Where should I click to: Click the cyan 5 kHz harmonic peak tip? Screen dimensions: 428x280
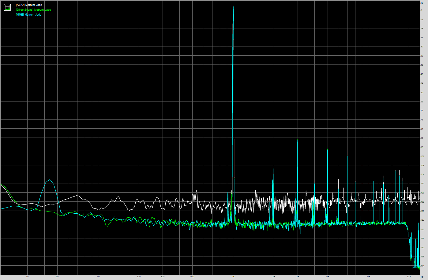[x=328, y=149]
